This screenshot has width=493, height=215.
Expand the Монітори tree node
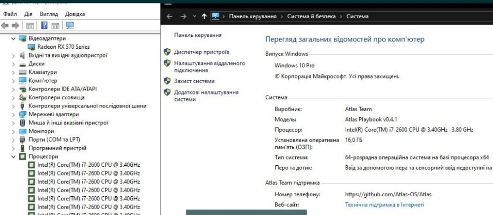(x=13, y=131)
